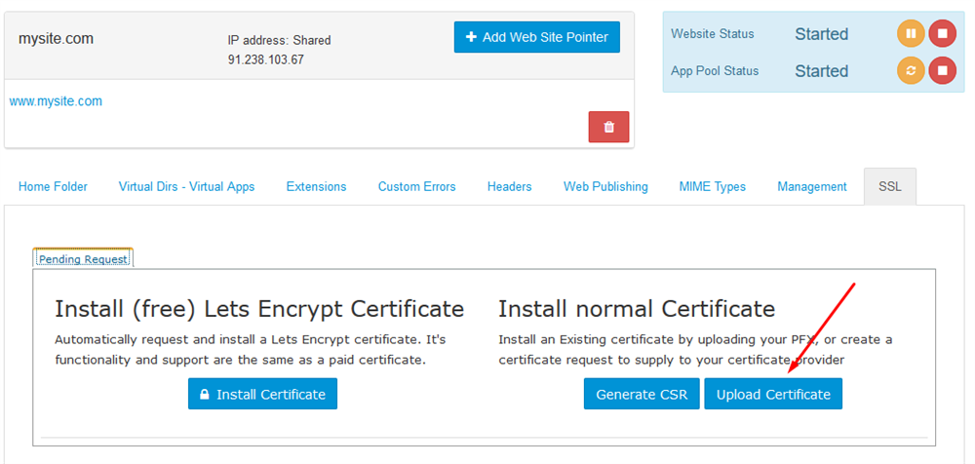Install the Lets Encrypt certificate
Image resolution: width=975 pixels, height=464 pixels.
[x=262, y=394]
